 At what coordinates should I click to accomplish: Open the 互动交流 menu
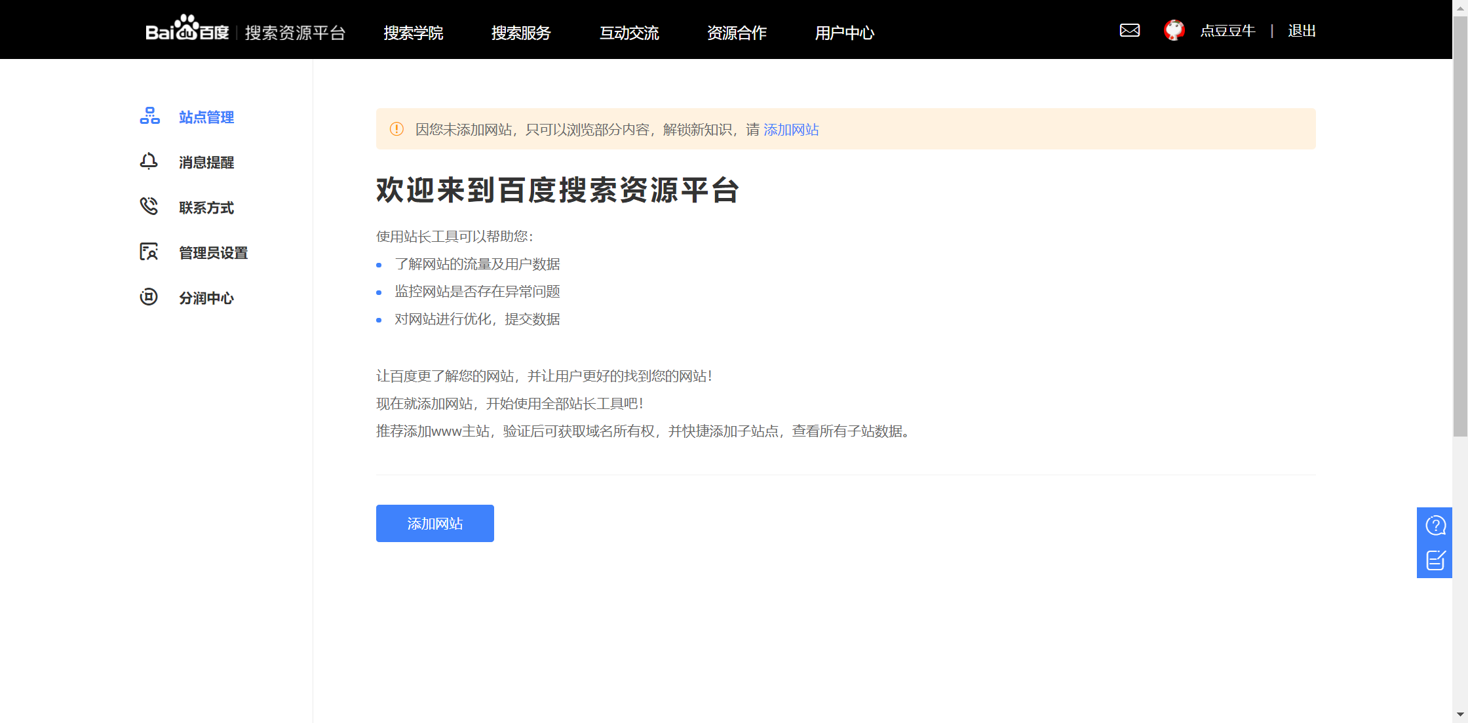pos(629,33)
